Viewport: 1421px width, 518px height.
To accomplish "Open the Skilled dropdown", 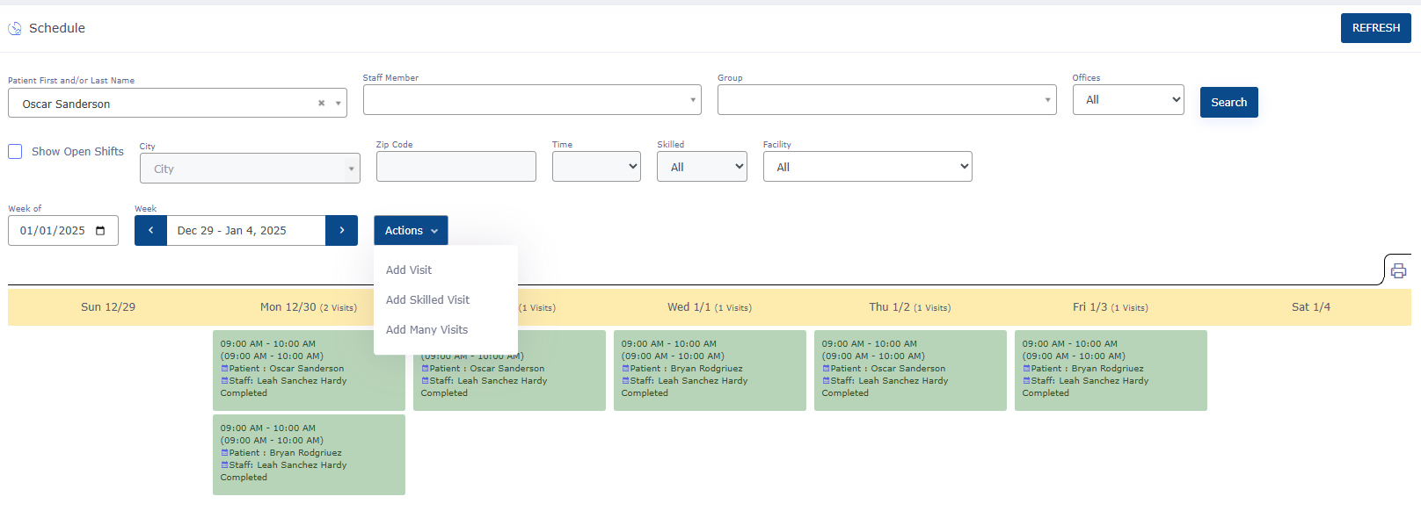I will [x=702, y=166].
